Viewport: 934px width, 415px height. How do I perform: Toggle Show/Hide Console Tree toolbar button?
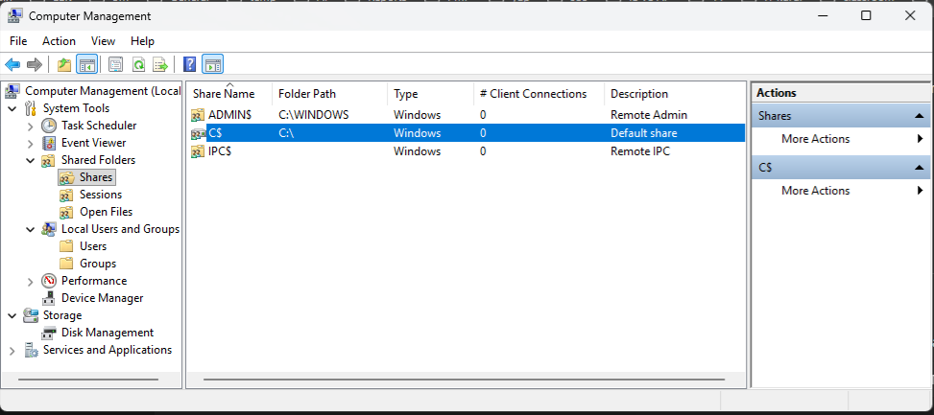pos(86,64)
